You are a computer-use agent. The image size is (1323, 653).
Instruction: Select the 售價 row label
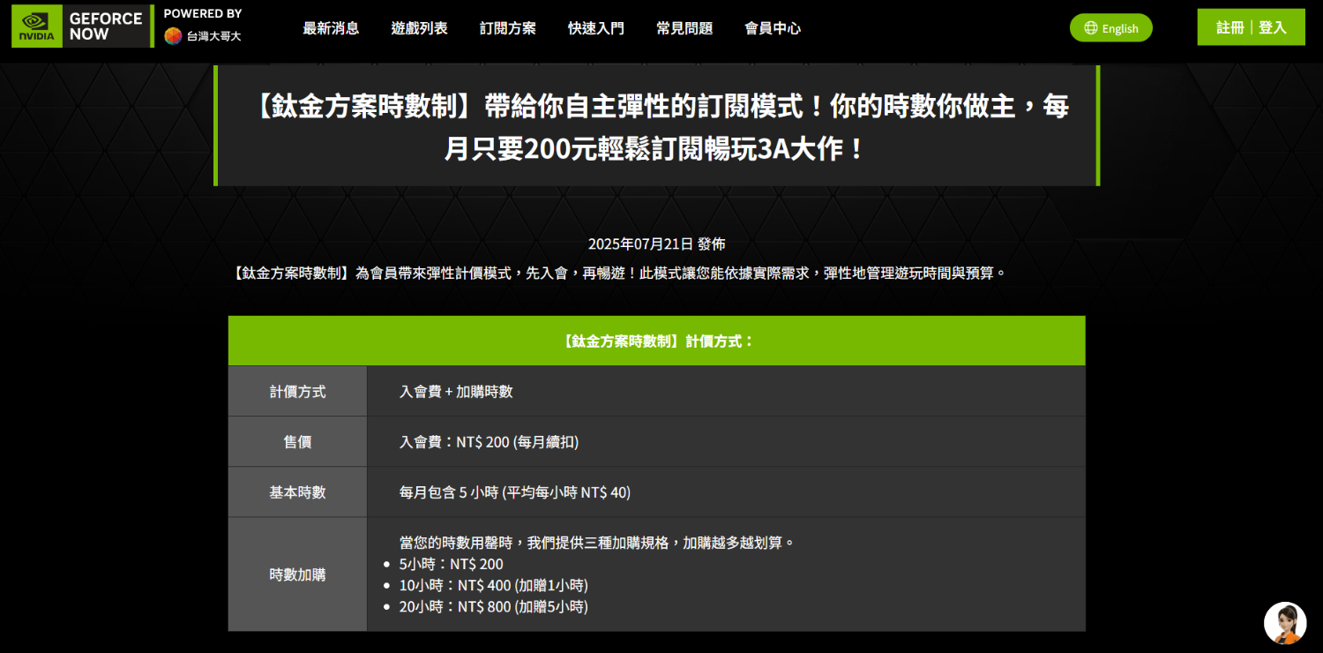[298, 441]
